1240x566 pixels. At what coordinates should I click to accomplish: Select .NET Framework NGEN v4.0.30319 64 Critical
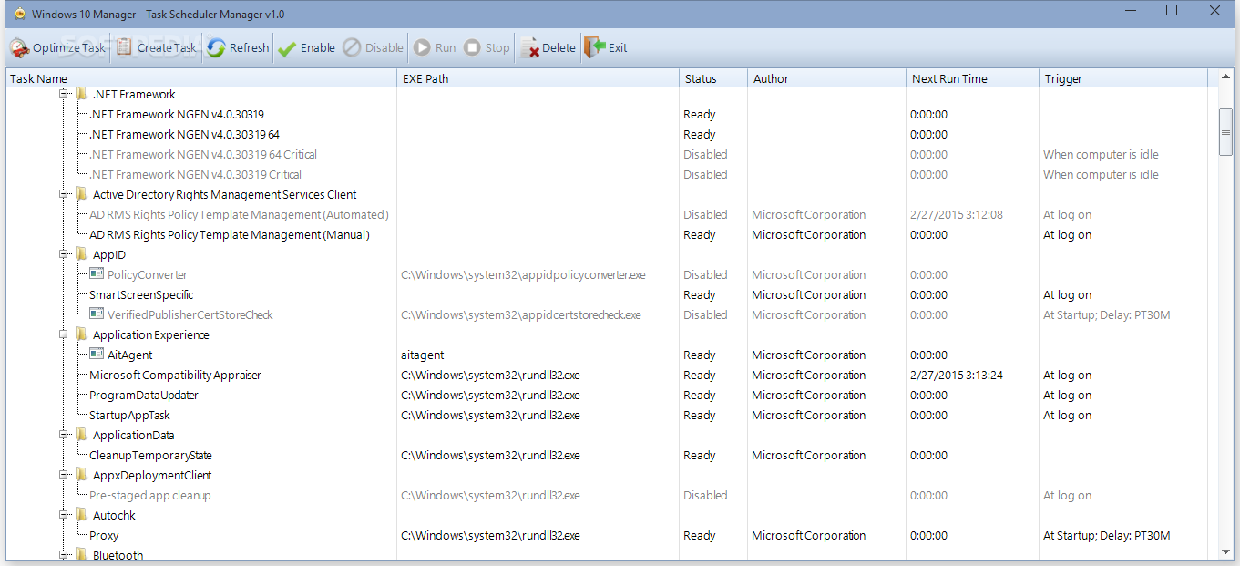click(x=203, y=154)
